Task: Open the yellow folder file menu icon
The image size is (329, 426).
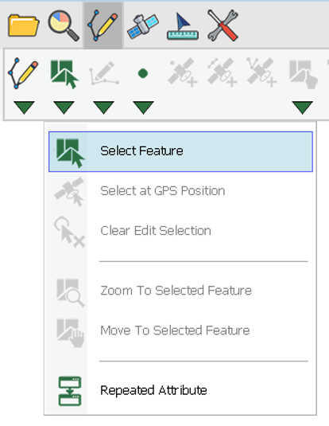Action: [24, 25]
